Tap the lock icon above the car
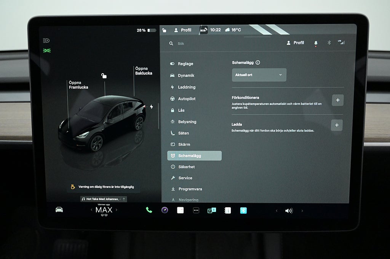This screenshot has height=259, width=390. 104,76
